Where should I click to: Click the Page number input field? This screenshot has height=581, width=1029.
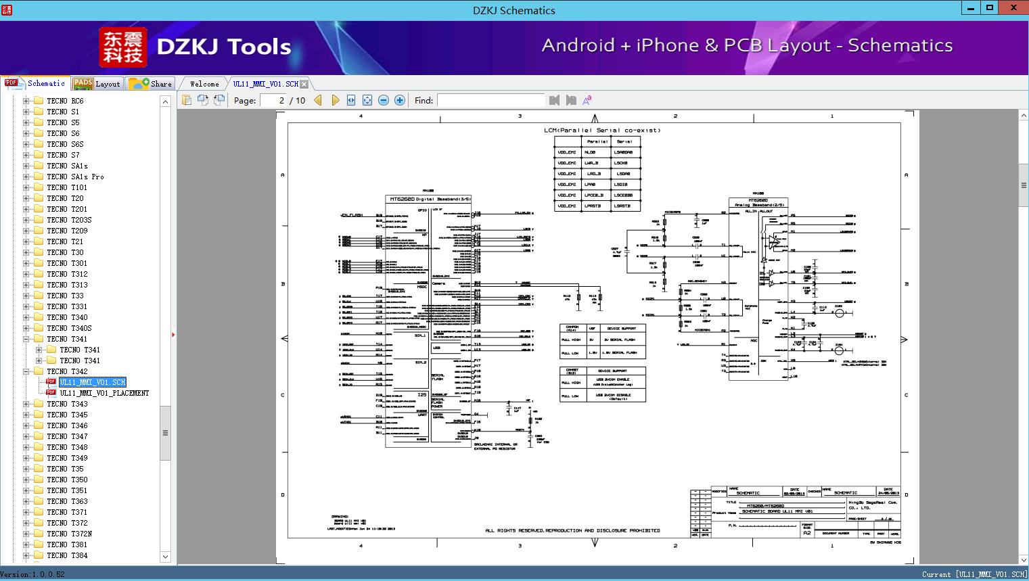[273, 100]
